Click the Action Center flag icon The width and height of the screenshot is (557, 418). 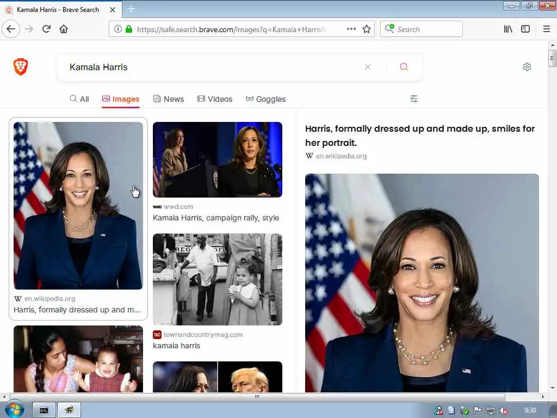click(x=478, y=410)
